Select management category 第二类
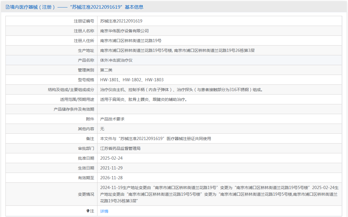348x217 pixels. 106,70
